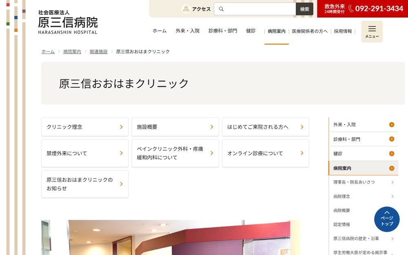Image resolution: width=408 pixels, height=255 pixels.
Task: Click the orange arrow icon beside 診療科・部門 in sidebar
Action: pyautogui.click(x=392, y=139)
